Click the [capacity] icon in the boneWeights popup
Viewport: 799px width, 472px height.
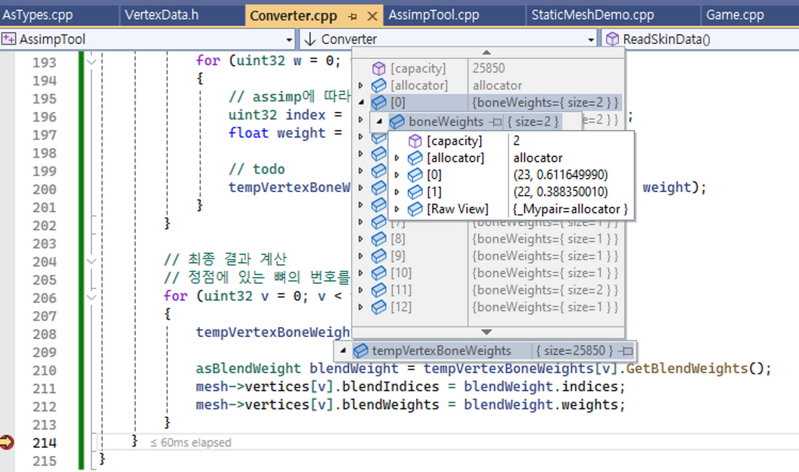(415, 141)
